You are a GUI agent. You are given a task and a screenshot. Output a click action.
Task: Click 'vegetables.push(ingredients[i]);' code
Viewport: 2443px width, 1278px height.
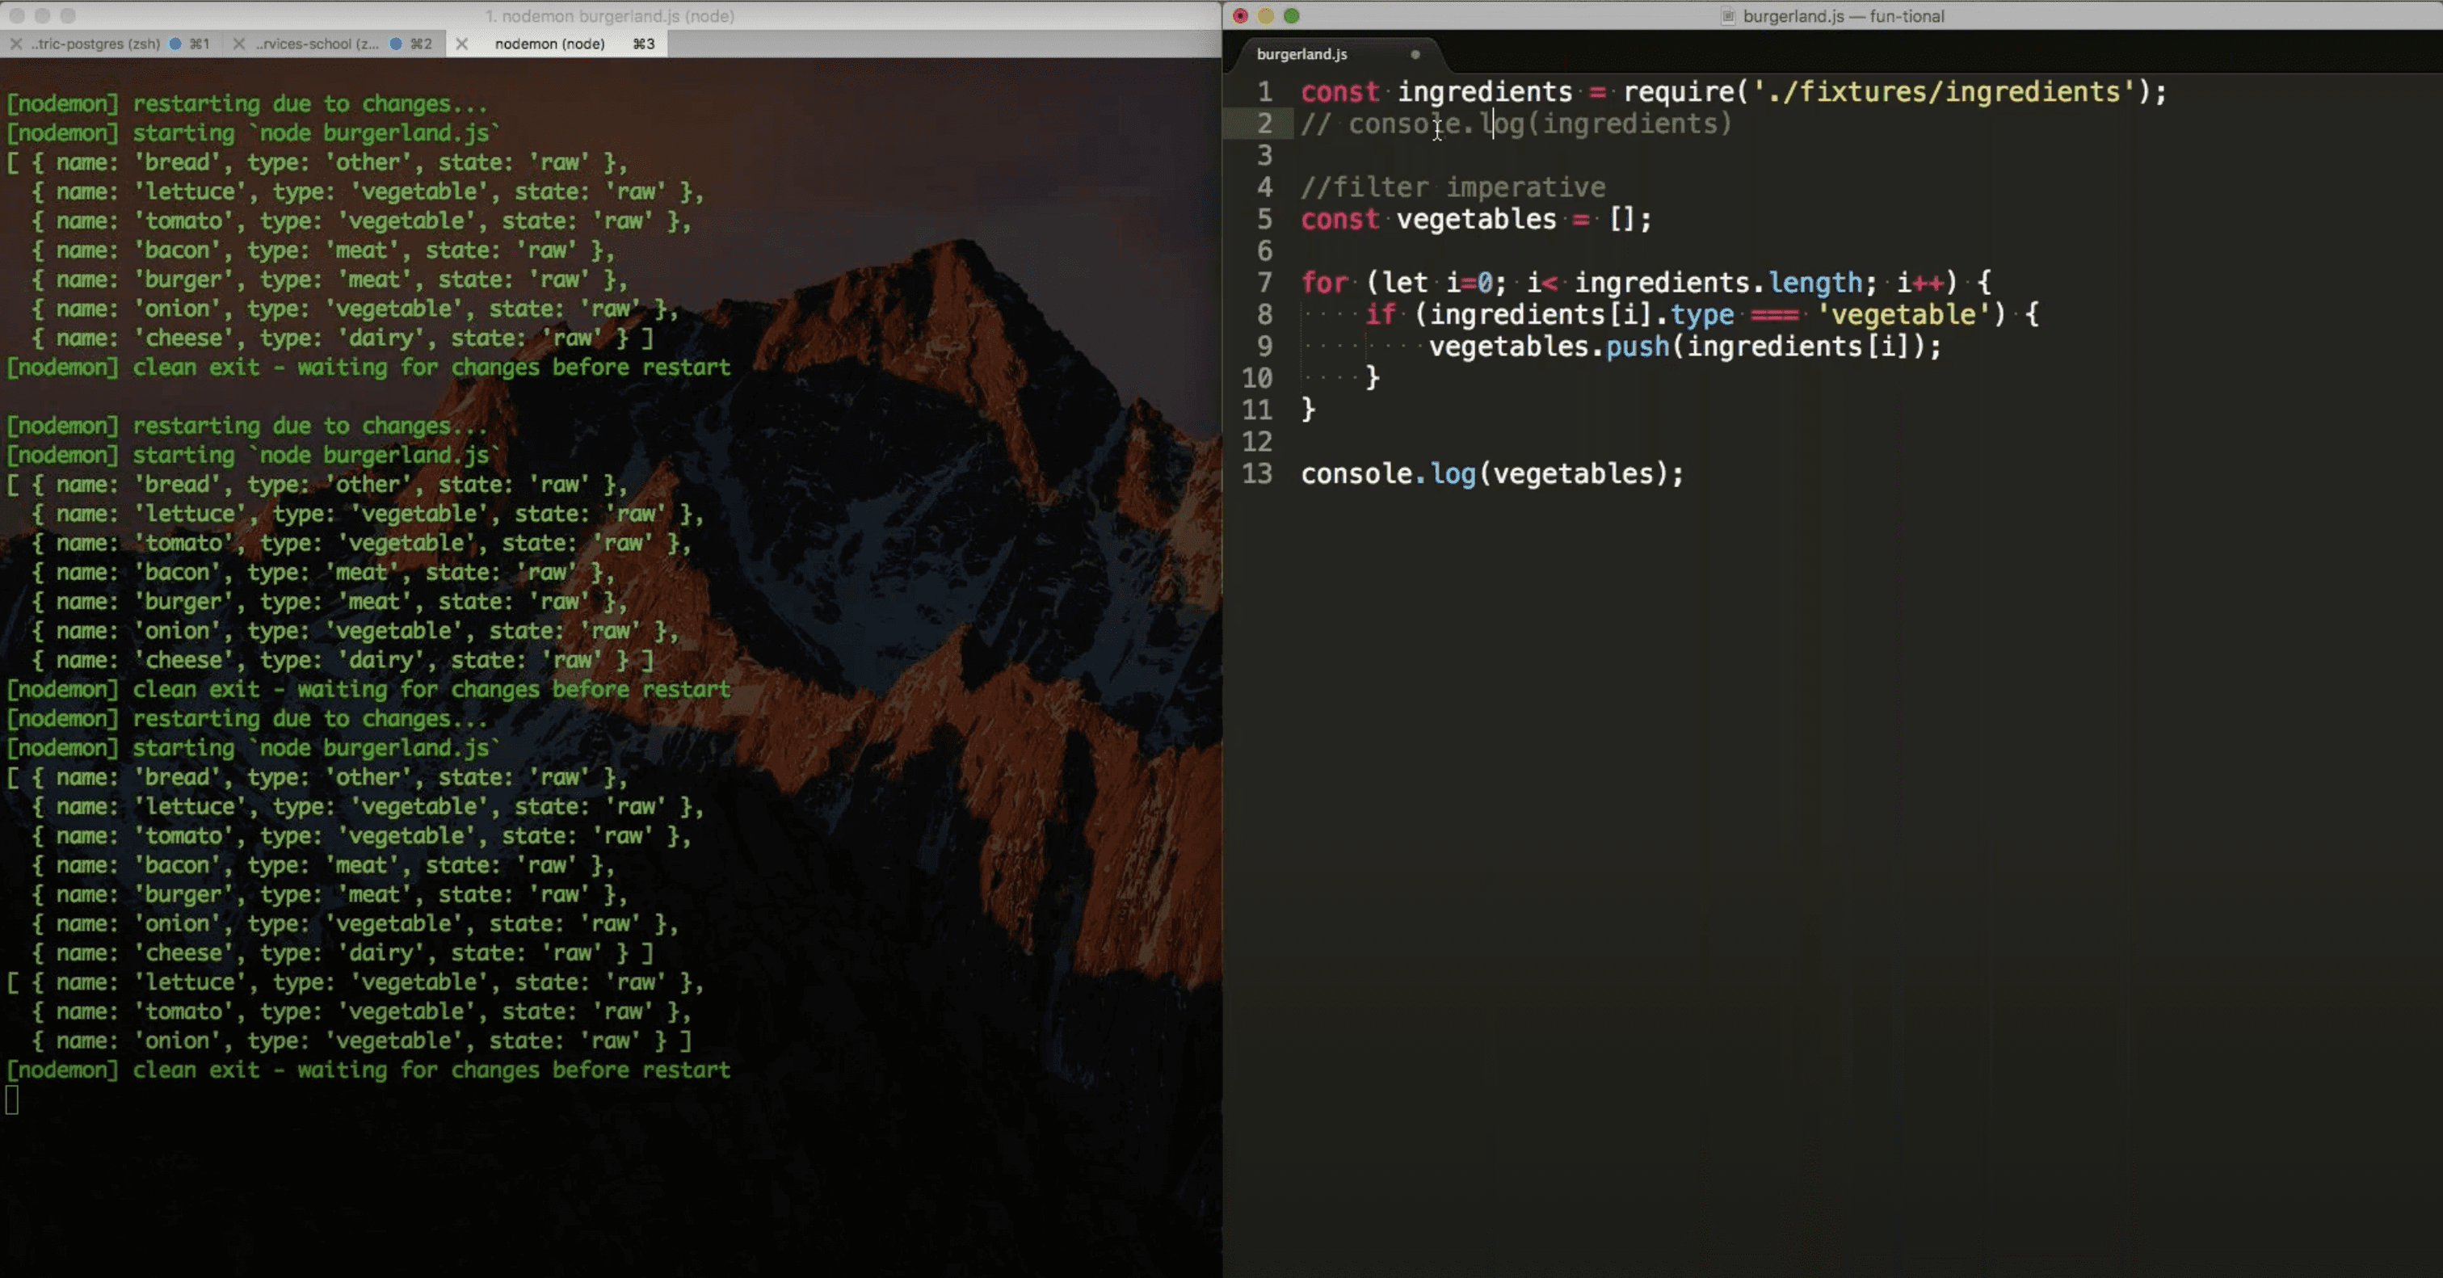tap(1685, 346)
